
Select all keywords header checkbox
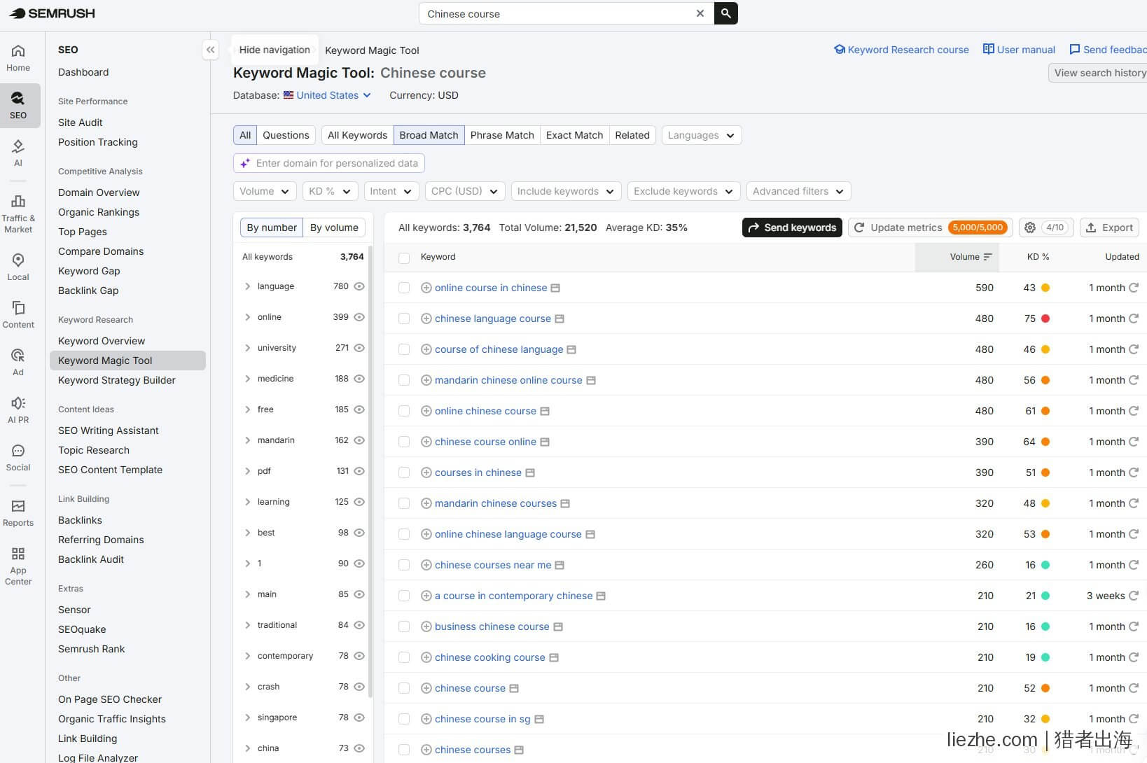pos(404,258)
